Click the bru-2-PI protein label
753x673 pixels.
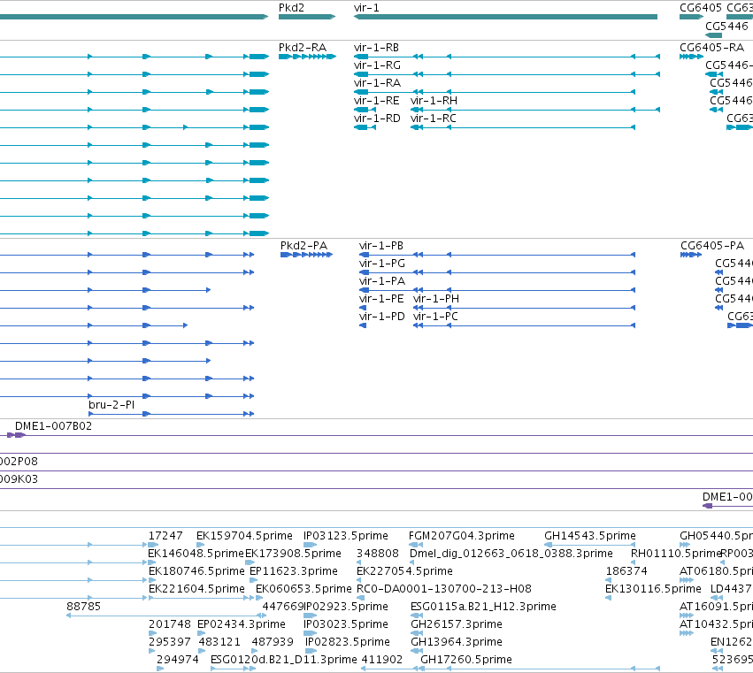click(111, 405)
